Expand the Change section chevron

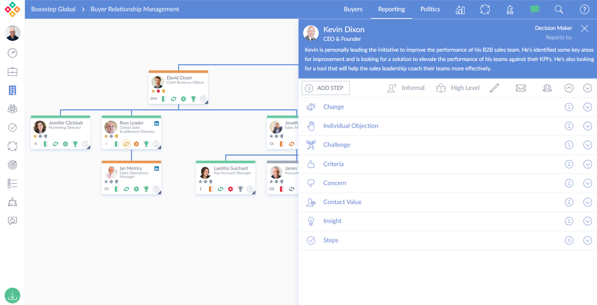(x=587, y=107)
